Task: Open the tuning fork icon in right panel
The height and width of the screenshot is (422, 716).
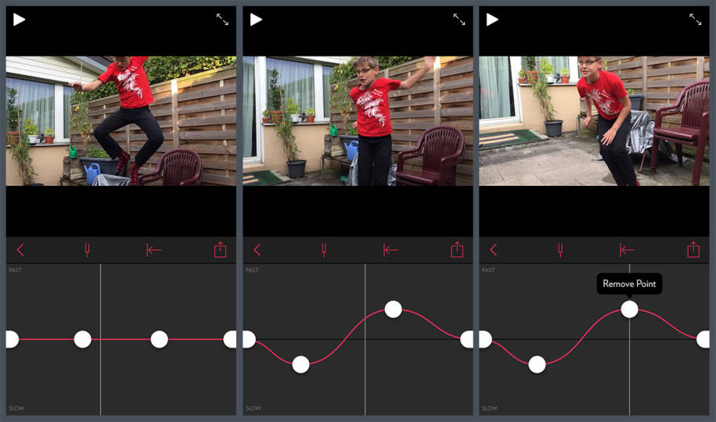Action: pos(560,250)
